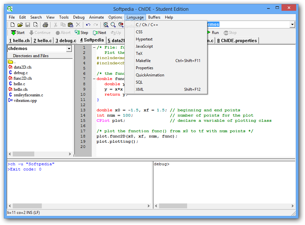Open the Search menu
The width and height of the screenshot is (305, 225).
(x=36, y=17)
